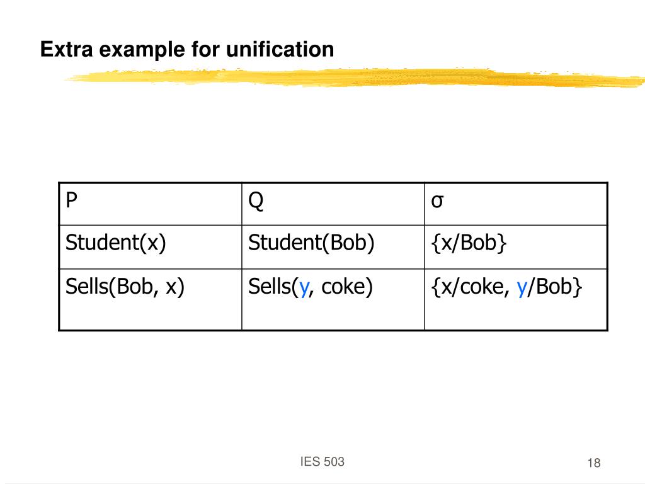Image resolution: width=645 pixels, height=484 pixels.
Task: Click the slide number 18
Action: pyautogui.click(x=593, y=463)
